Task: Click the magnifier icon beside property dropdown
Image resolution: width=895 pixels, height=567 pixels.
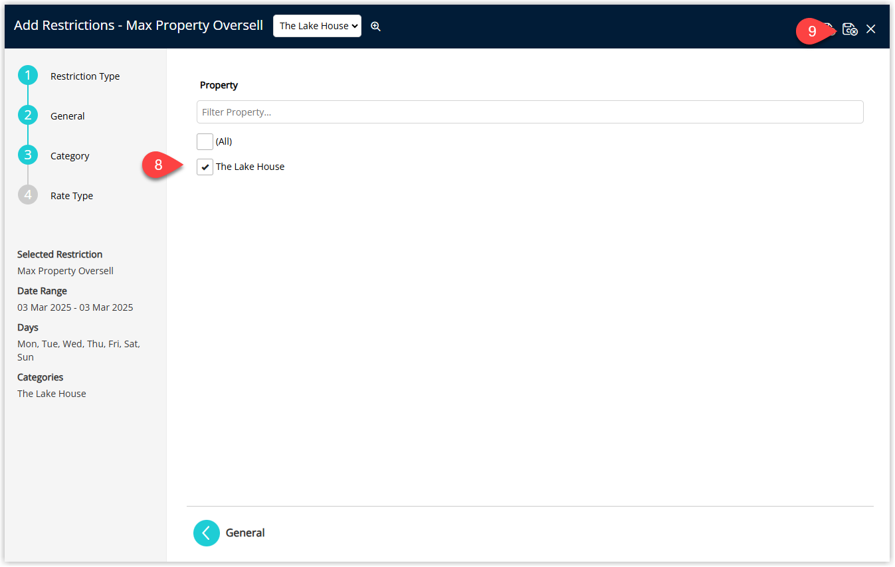Action: point(375,27)
